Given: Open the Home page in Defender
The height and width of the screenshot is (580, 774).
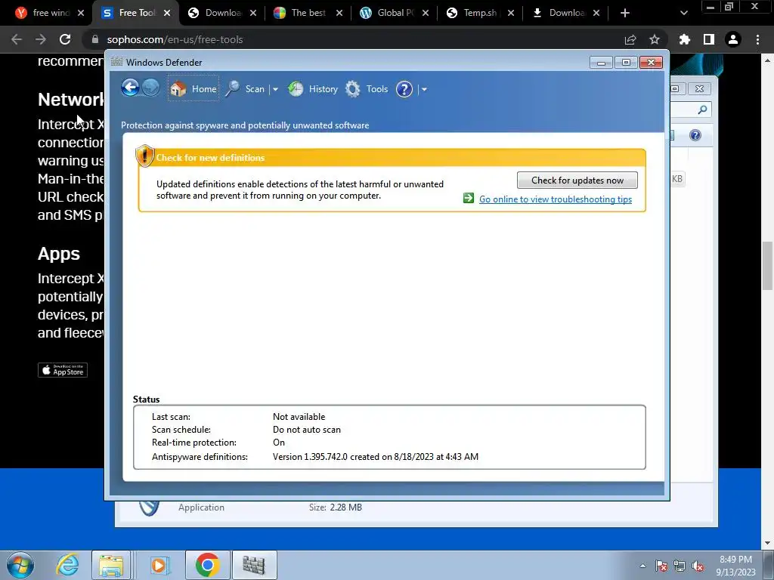Looking at the screenshot, I should (193, 89).
